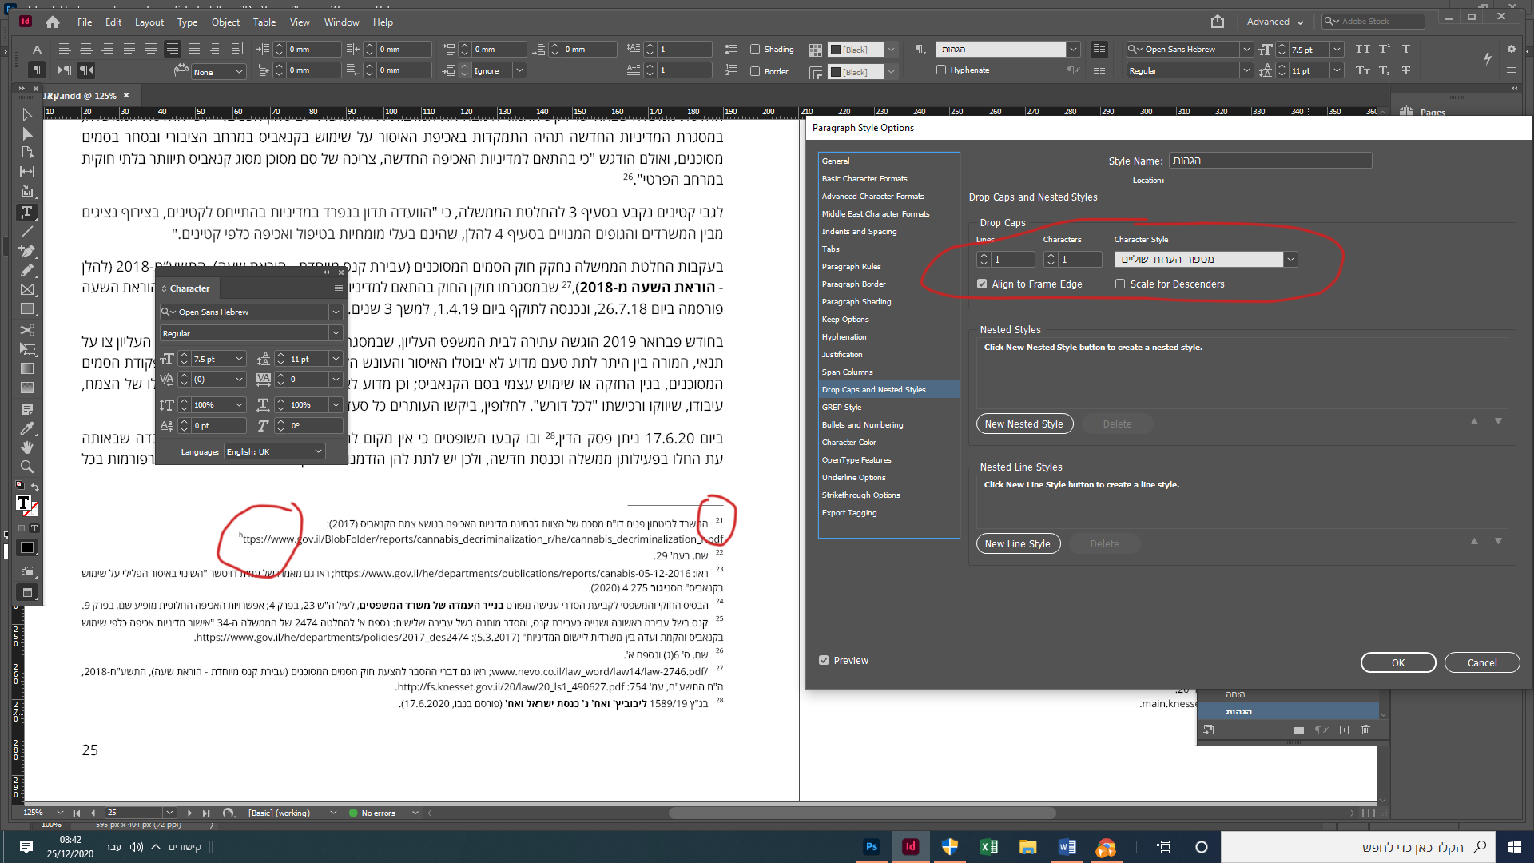Click the New Nested Style button
The image size is (1534, 863).
coord(1023,424)
